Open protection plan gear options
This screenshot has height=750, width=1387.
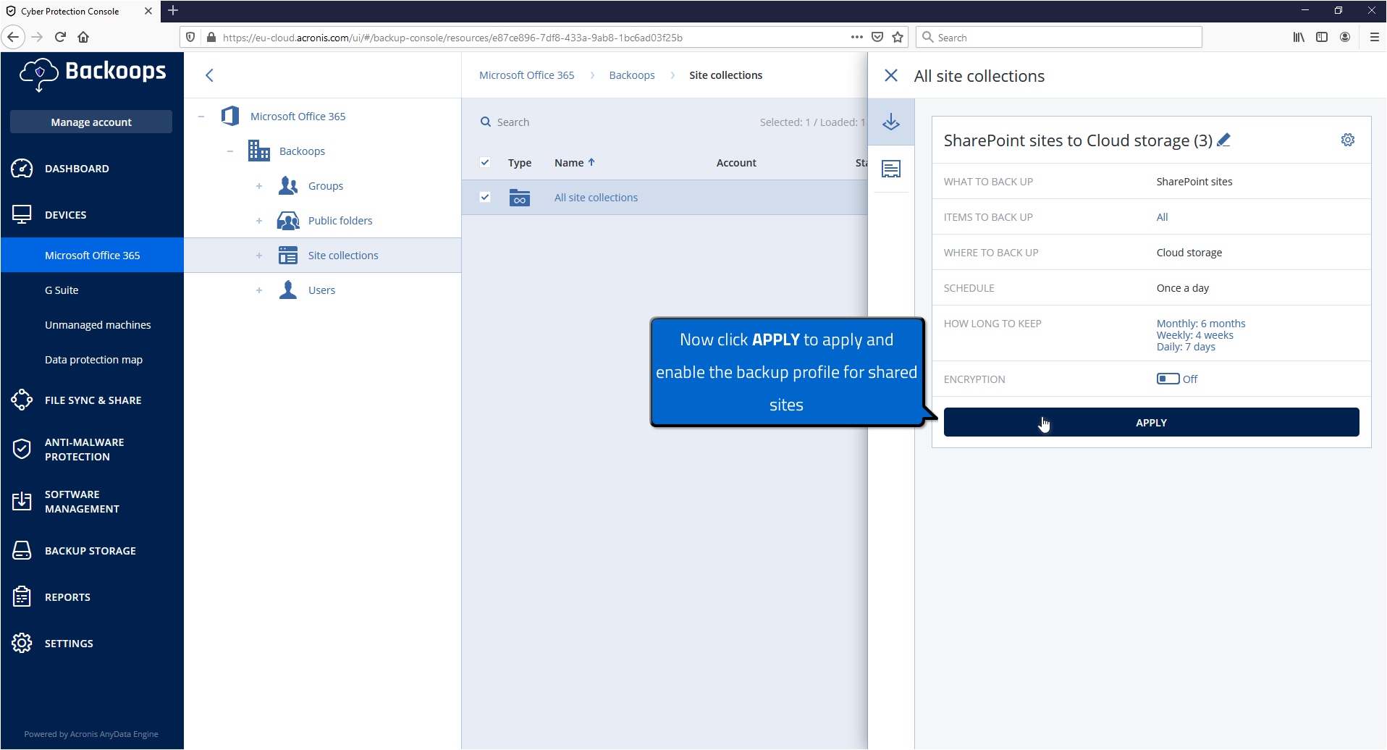point(1348,140)
